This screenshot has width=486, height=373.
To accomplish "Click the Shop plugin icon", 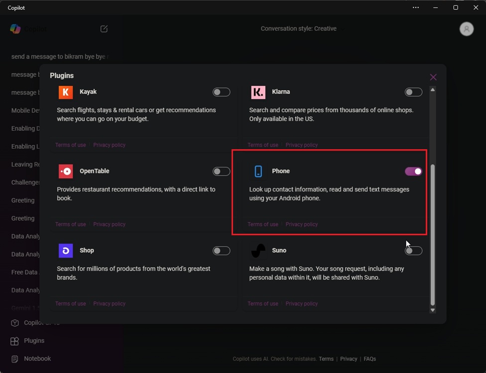I will point(65,251).
